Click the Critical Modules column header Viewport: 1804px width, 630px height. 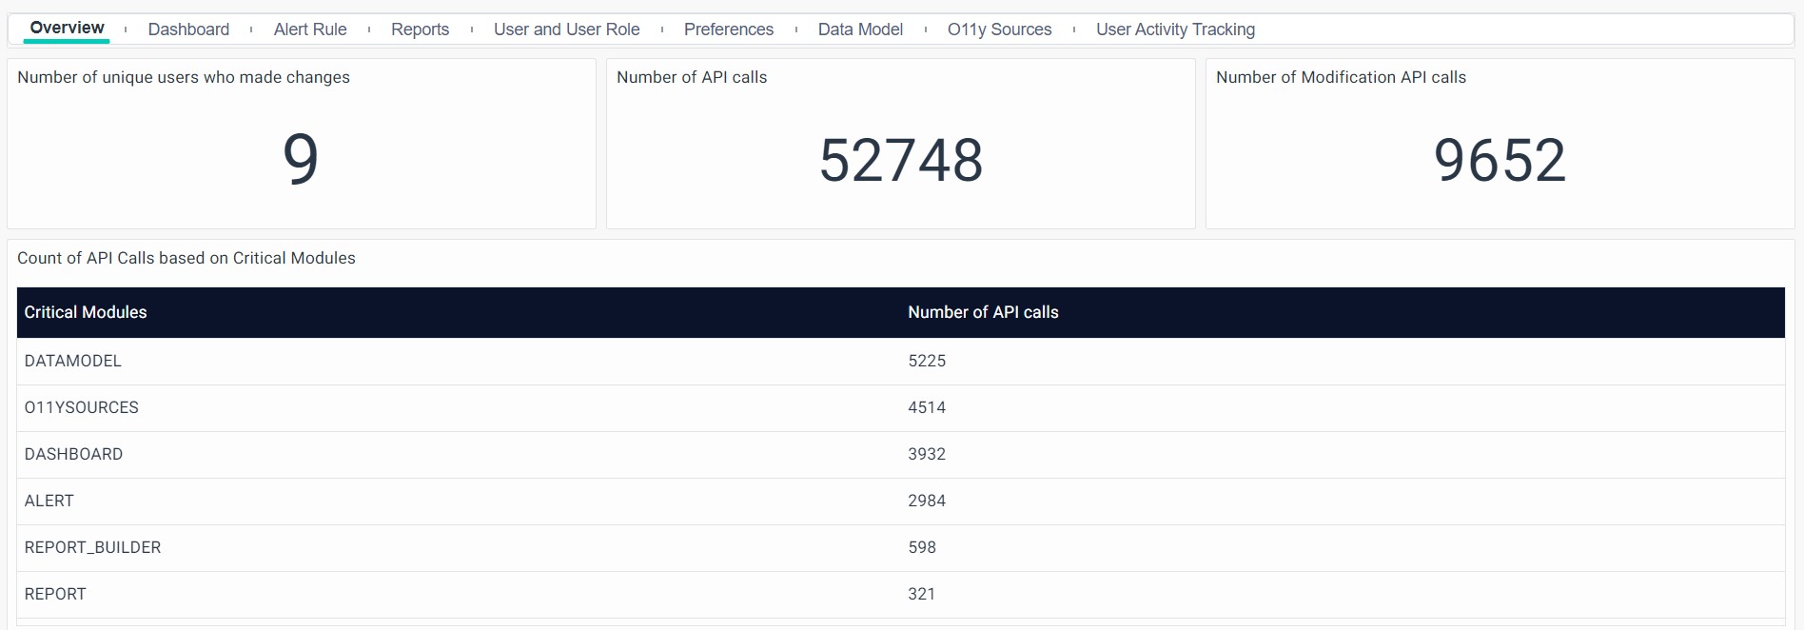pyautogui.click(x=86, y=312)
